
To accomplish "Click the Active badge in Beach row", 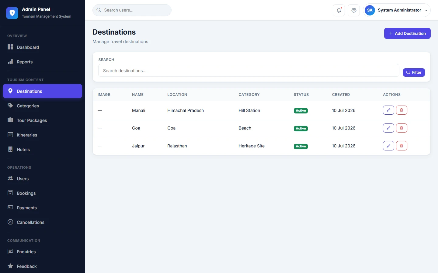I will coord(301,129).
